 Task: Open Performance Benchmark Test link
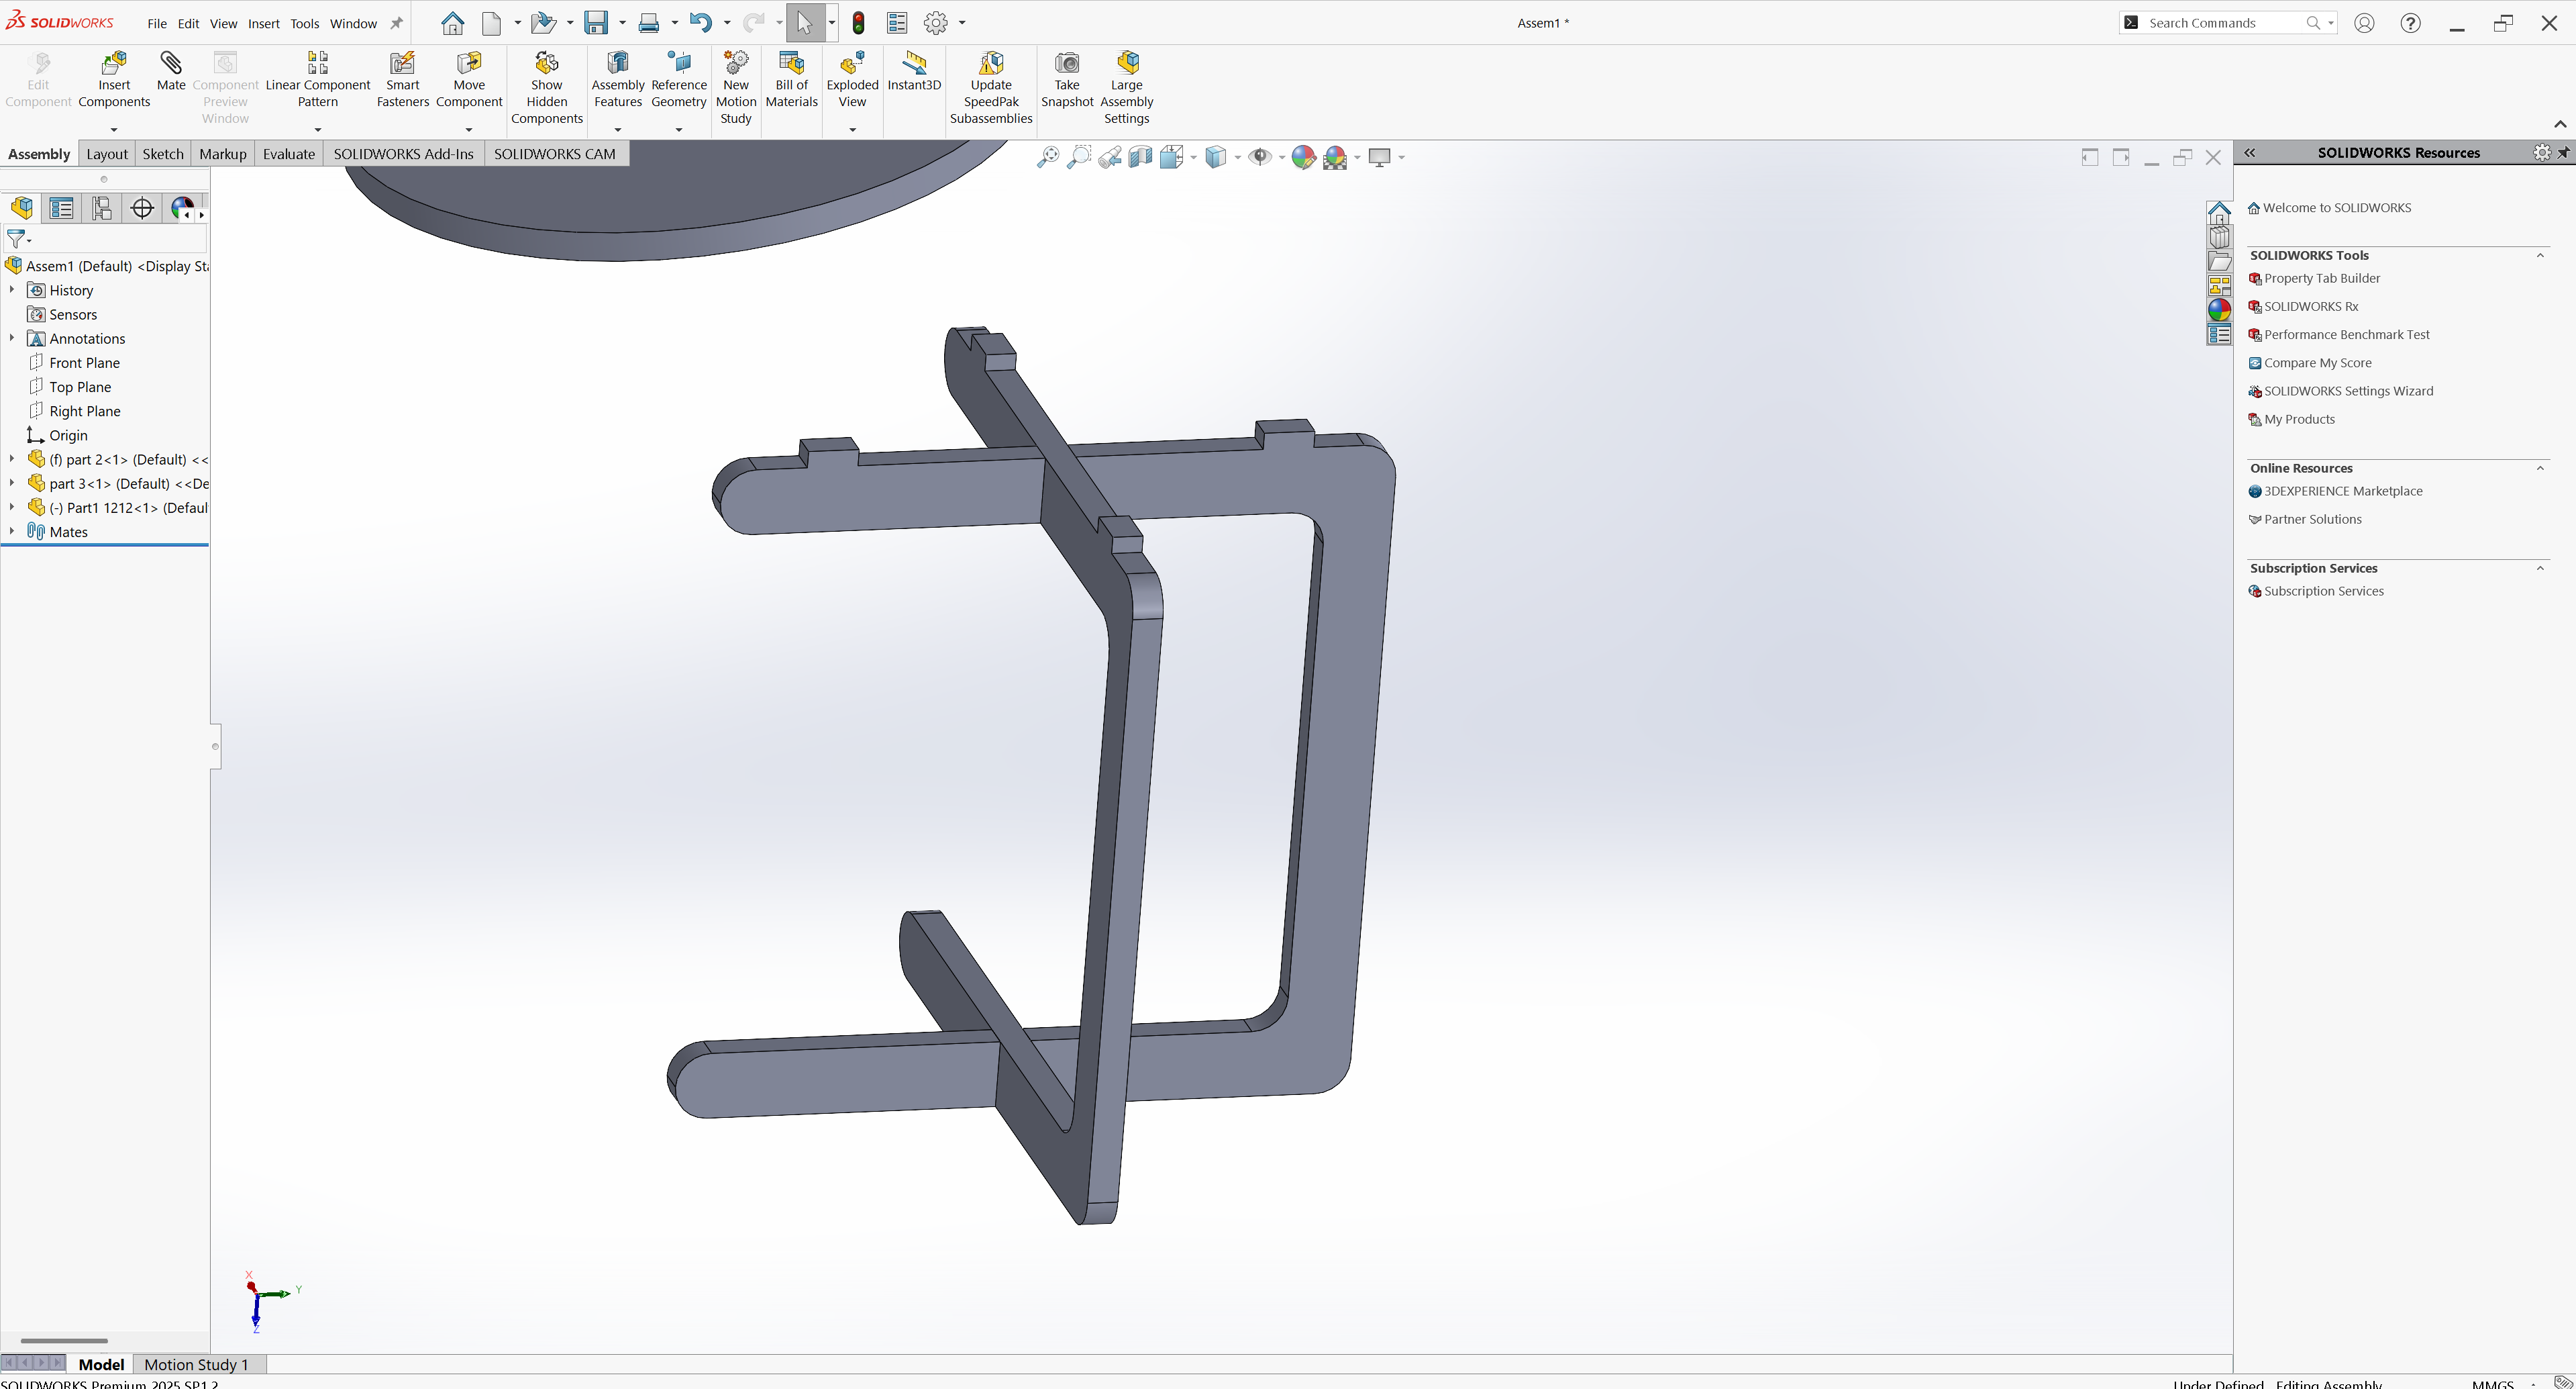click(x=2346, y=334)
